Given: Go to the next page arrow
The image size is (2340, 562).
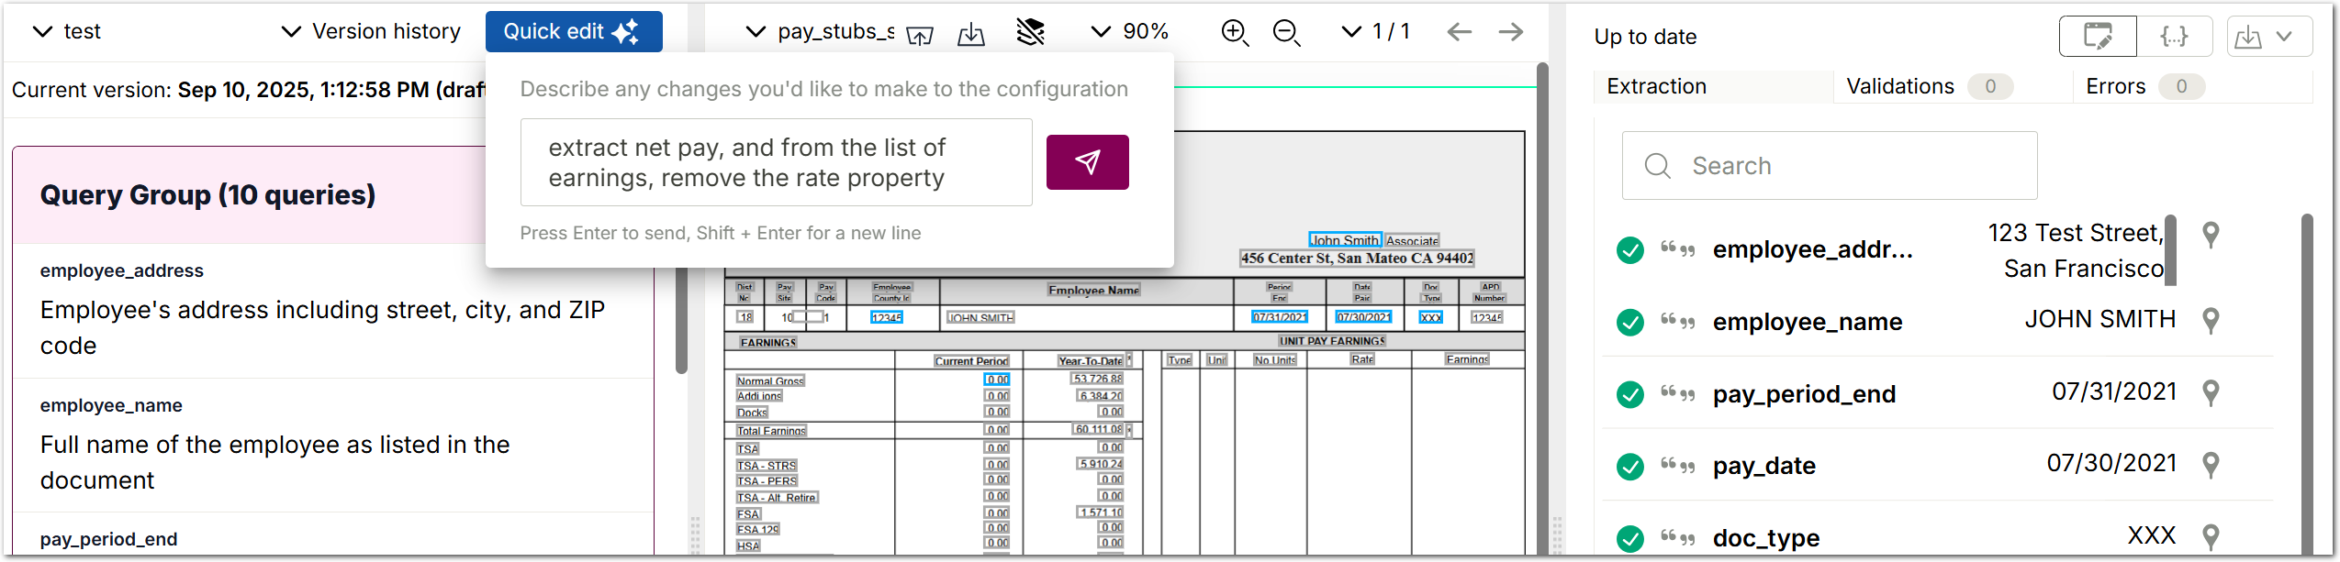Looking at the screenshot, I should [x=1510, y=32].
